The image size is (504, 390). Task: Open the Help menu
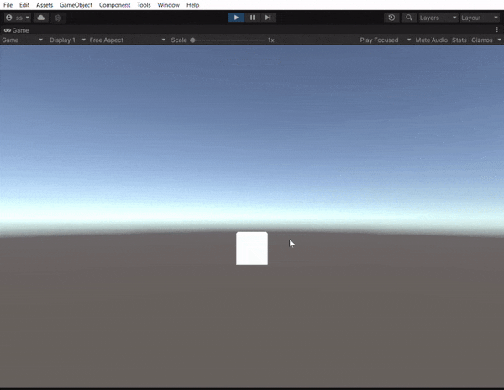(192, 5)
